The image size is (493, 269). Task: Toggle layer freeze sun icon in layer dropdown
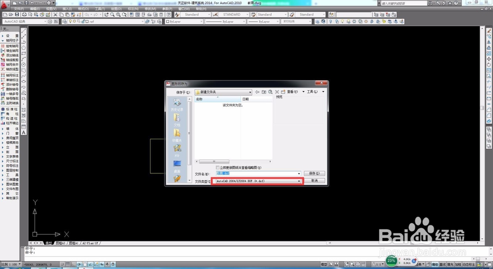point(74,21)
